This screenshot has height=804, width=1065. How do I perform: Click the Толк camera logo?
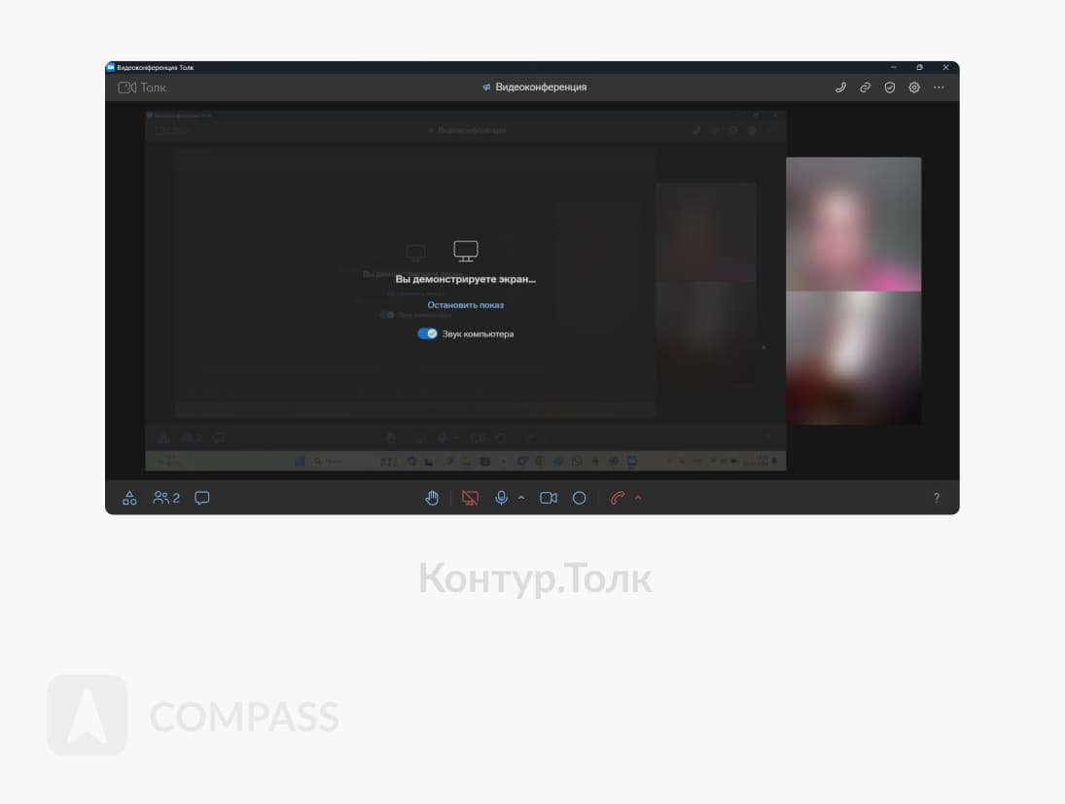(142, 87)
